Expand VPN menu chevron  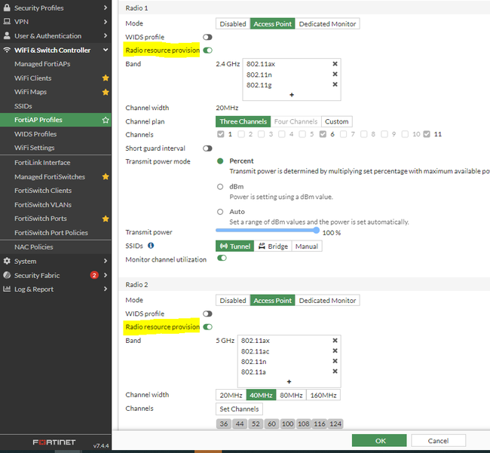click(106, 22)
